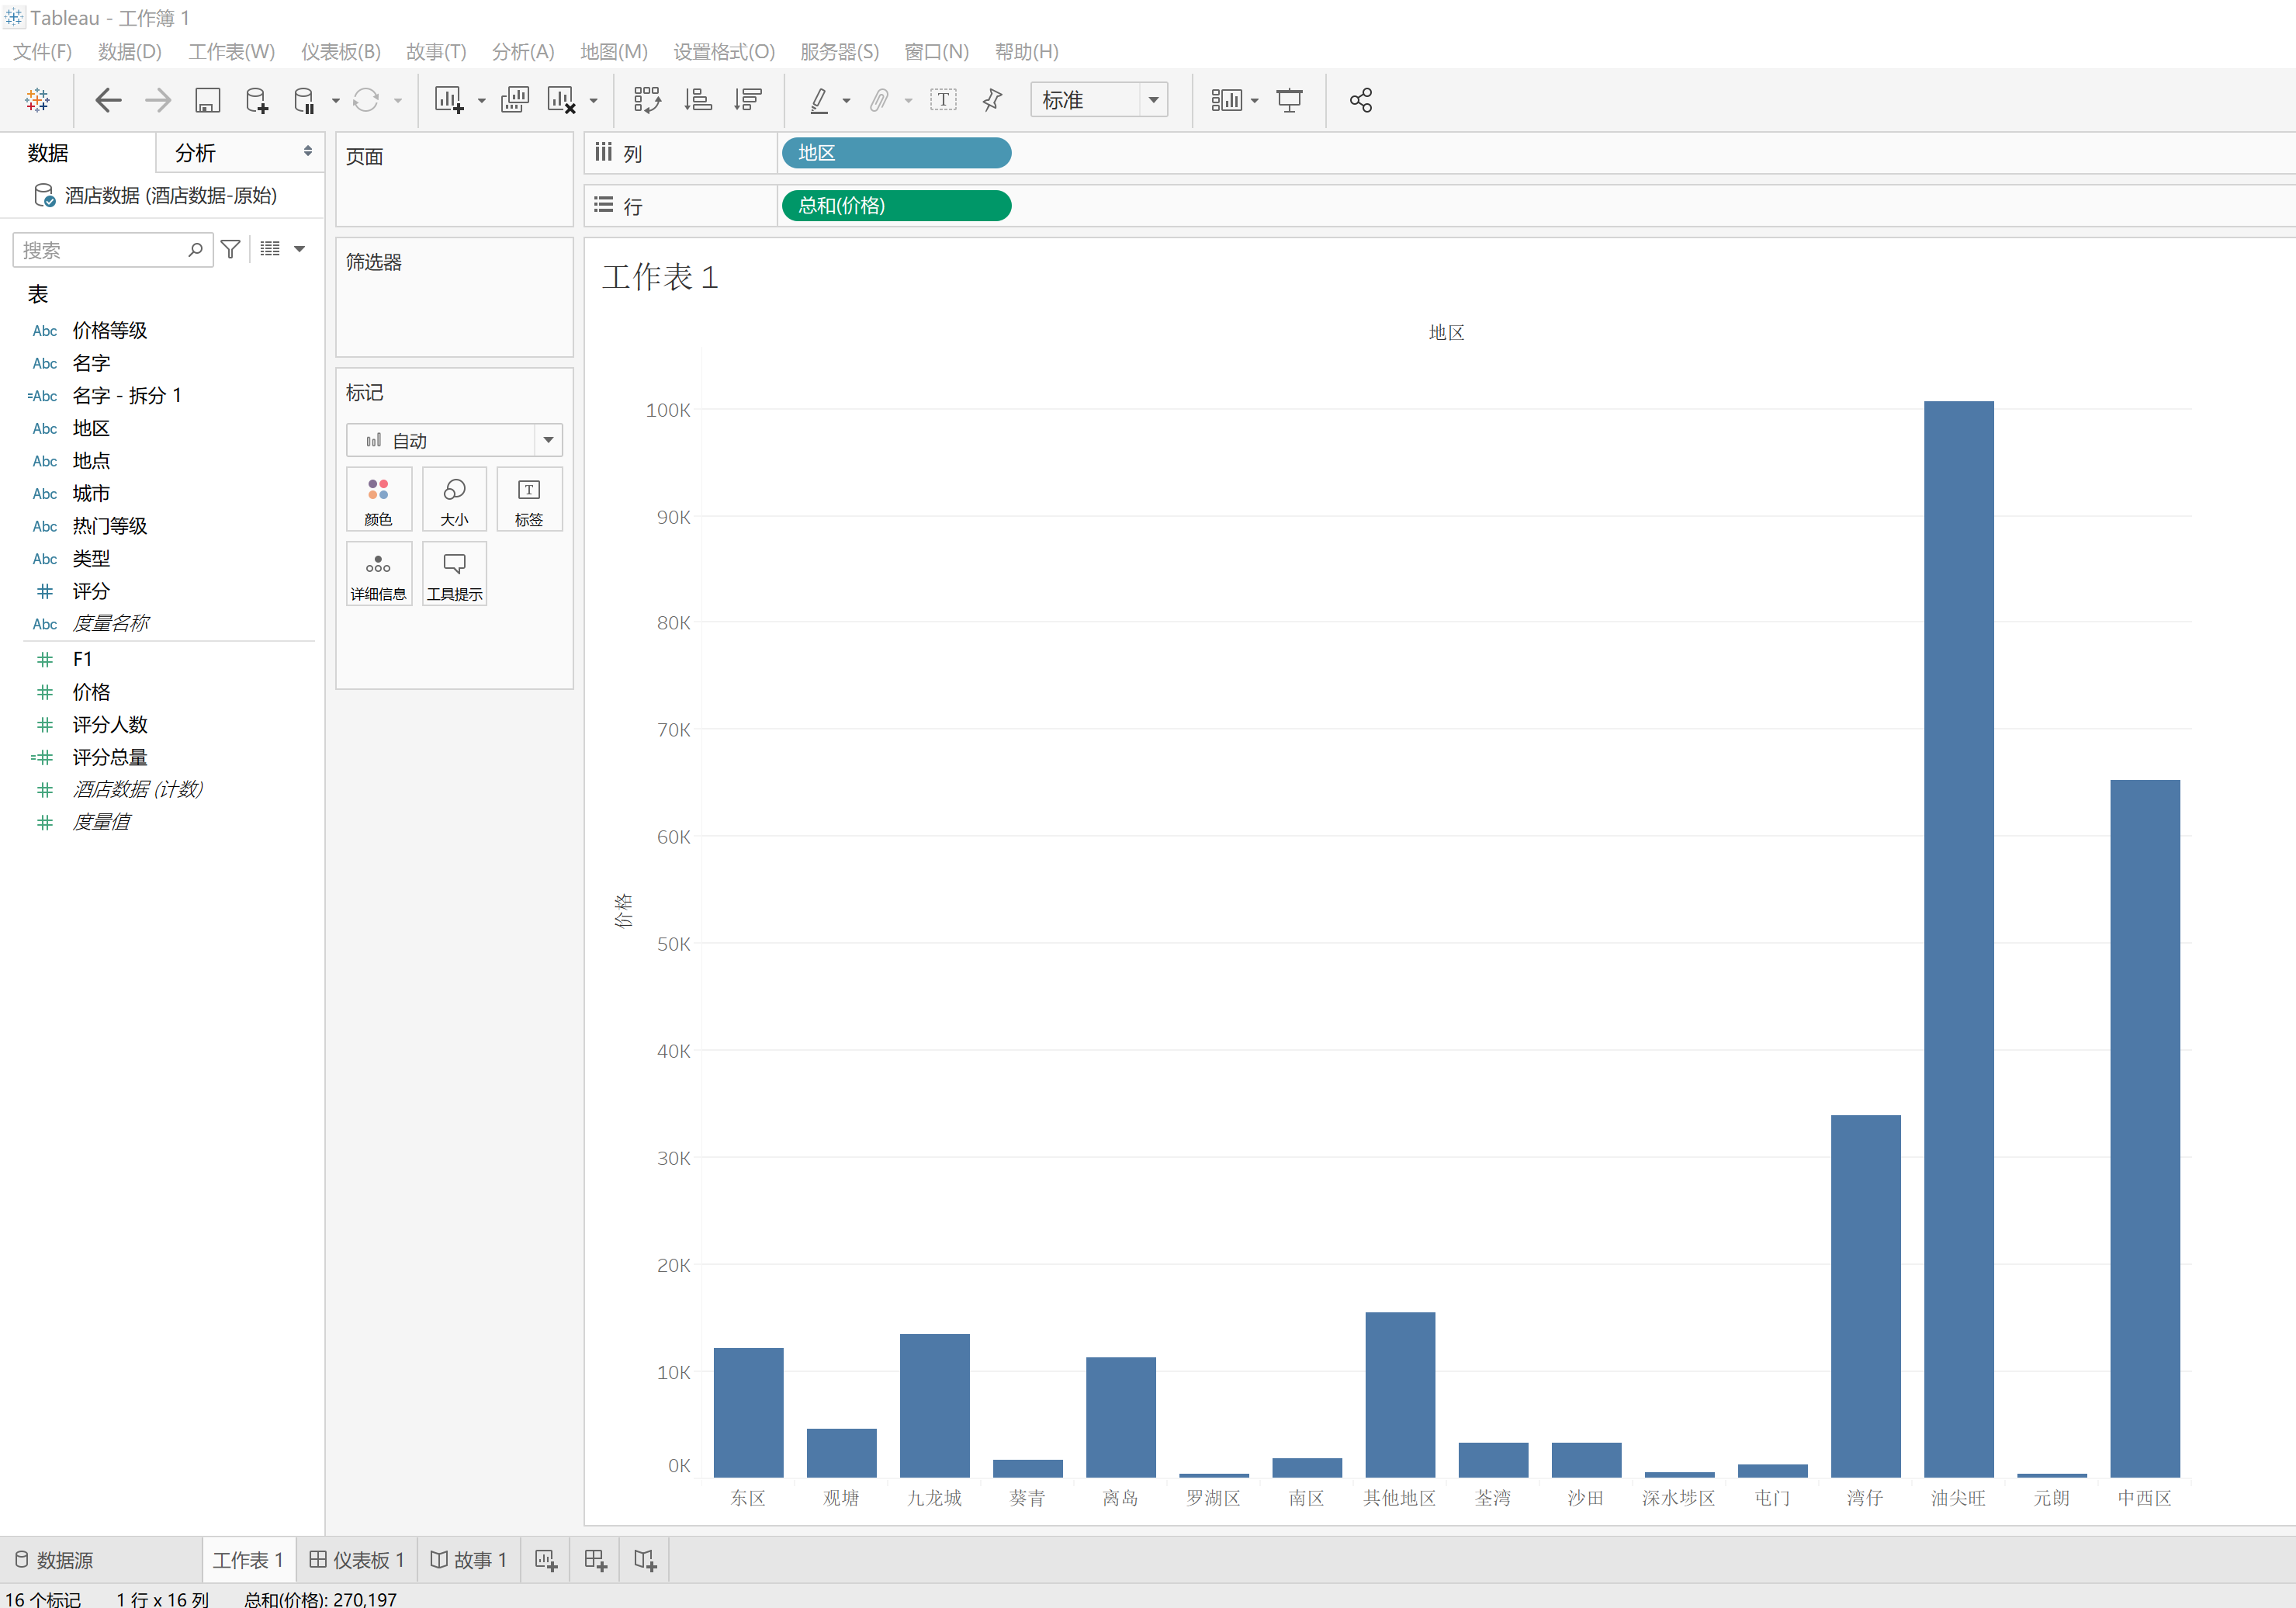2296x1608 pixels.
Task: Open the fit mode 标准 dropdown
Action: (1154, 100)
